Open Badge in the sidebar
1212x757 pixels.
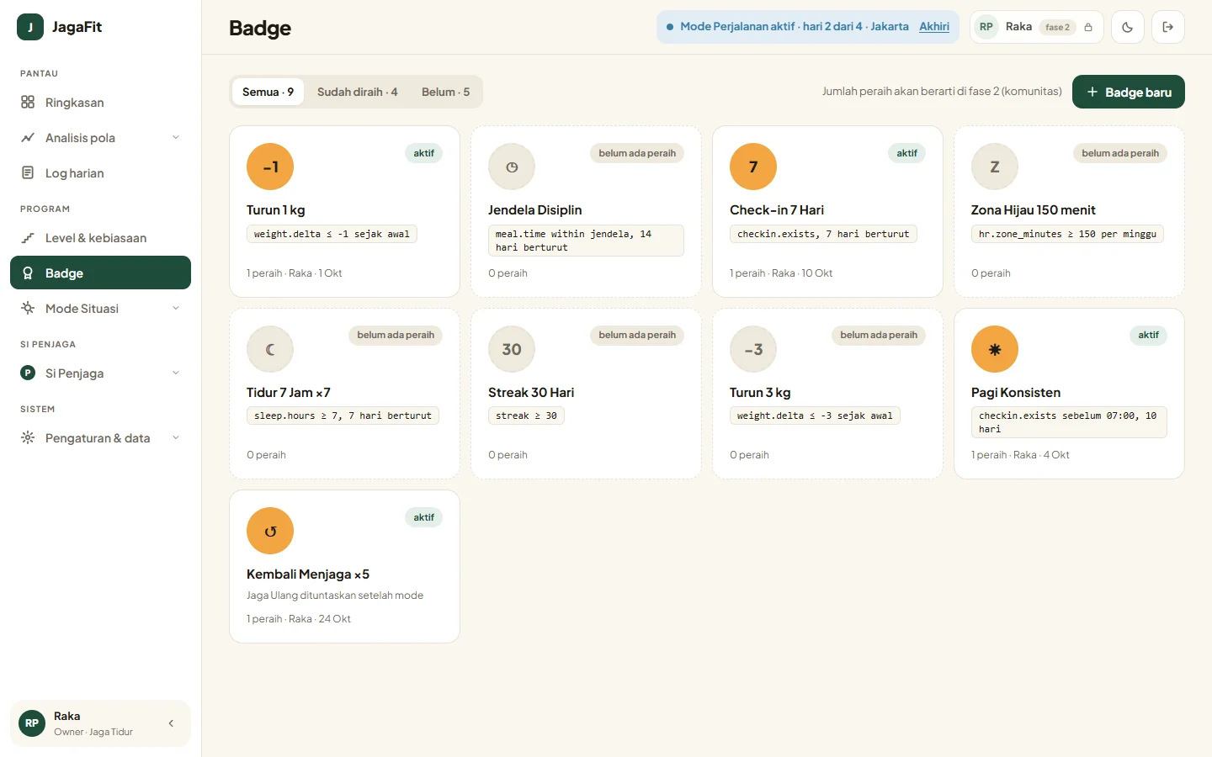click(x=100, y=273)
